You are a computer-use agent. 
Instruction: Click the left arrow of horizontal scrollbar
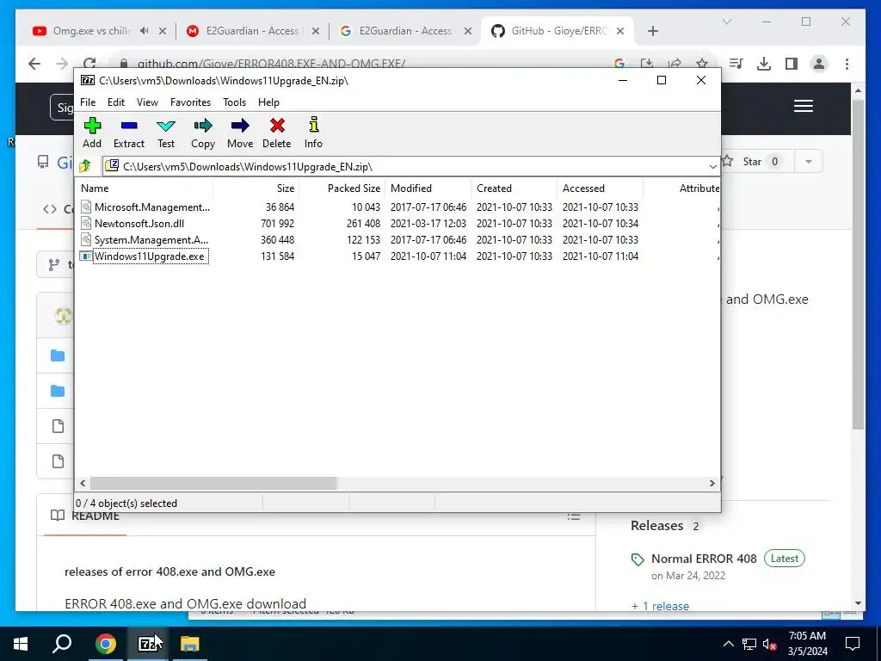[x=83, y=484]
